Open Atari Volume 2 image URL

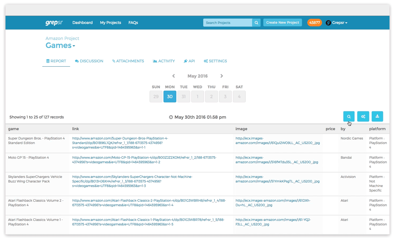[x=273, y=203]
